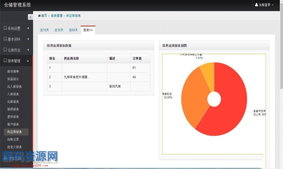Collapse the 报表管理 menu arrow
Screen dimensions: 283x169
[28, 61]
